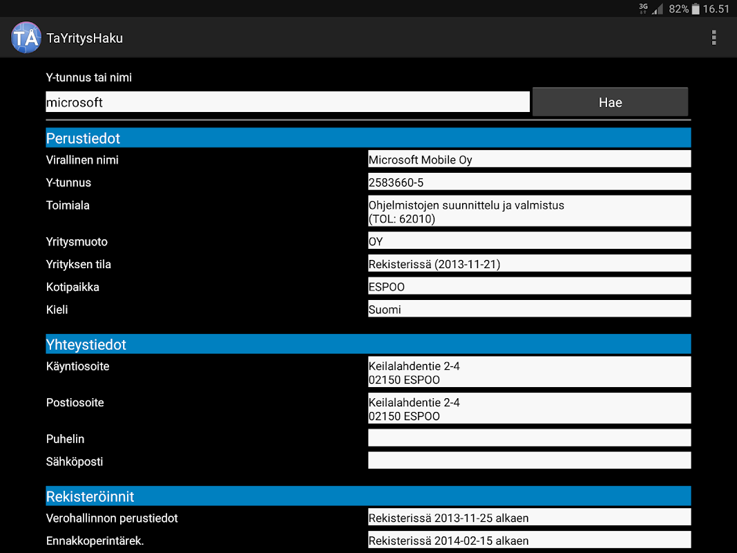Tap the Postiosoite address field
Image resolution: width=737 pixels, height=553 pixels.
[x=529, y=408]
